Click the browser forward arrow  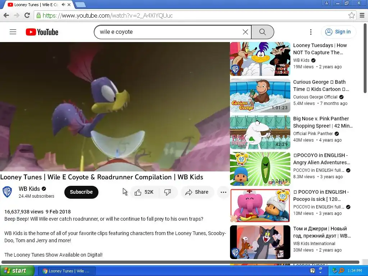[x=17, y=15]
